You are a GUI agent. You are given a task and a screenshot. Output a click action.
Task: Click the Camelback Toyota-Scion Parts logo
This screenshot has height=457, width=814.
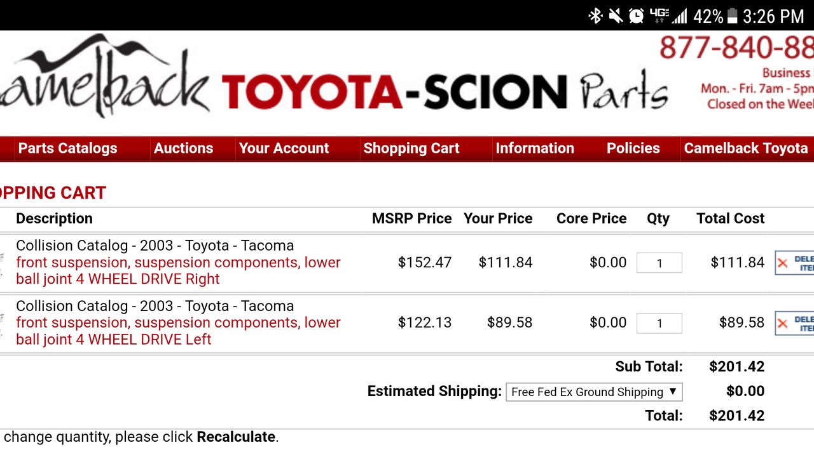334,79
